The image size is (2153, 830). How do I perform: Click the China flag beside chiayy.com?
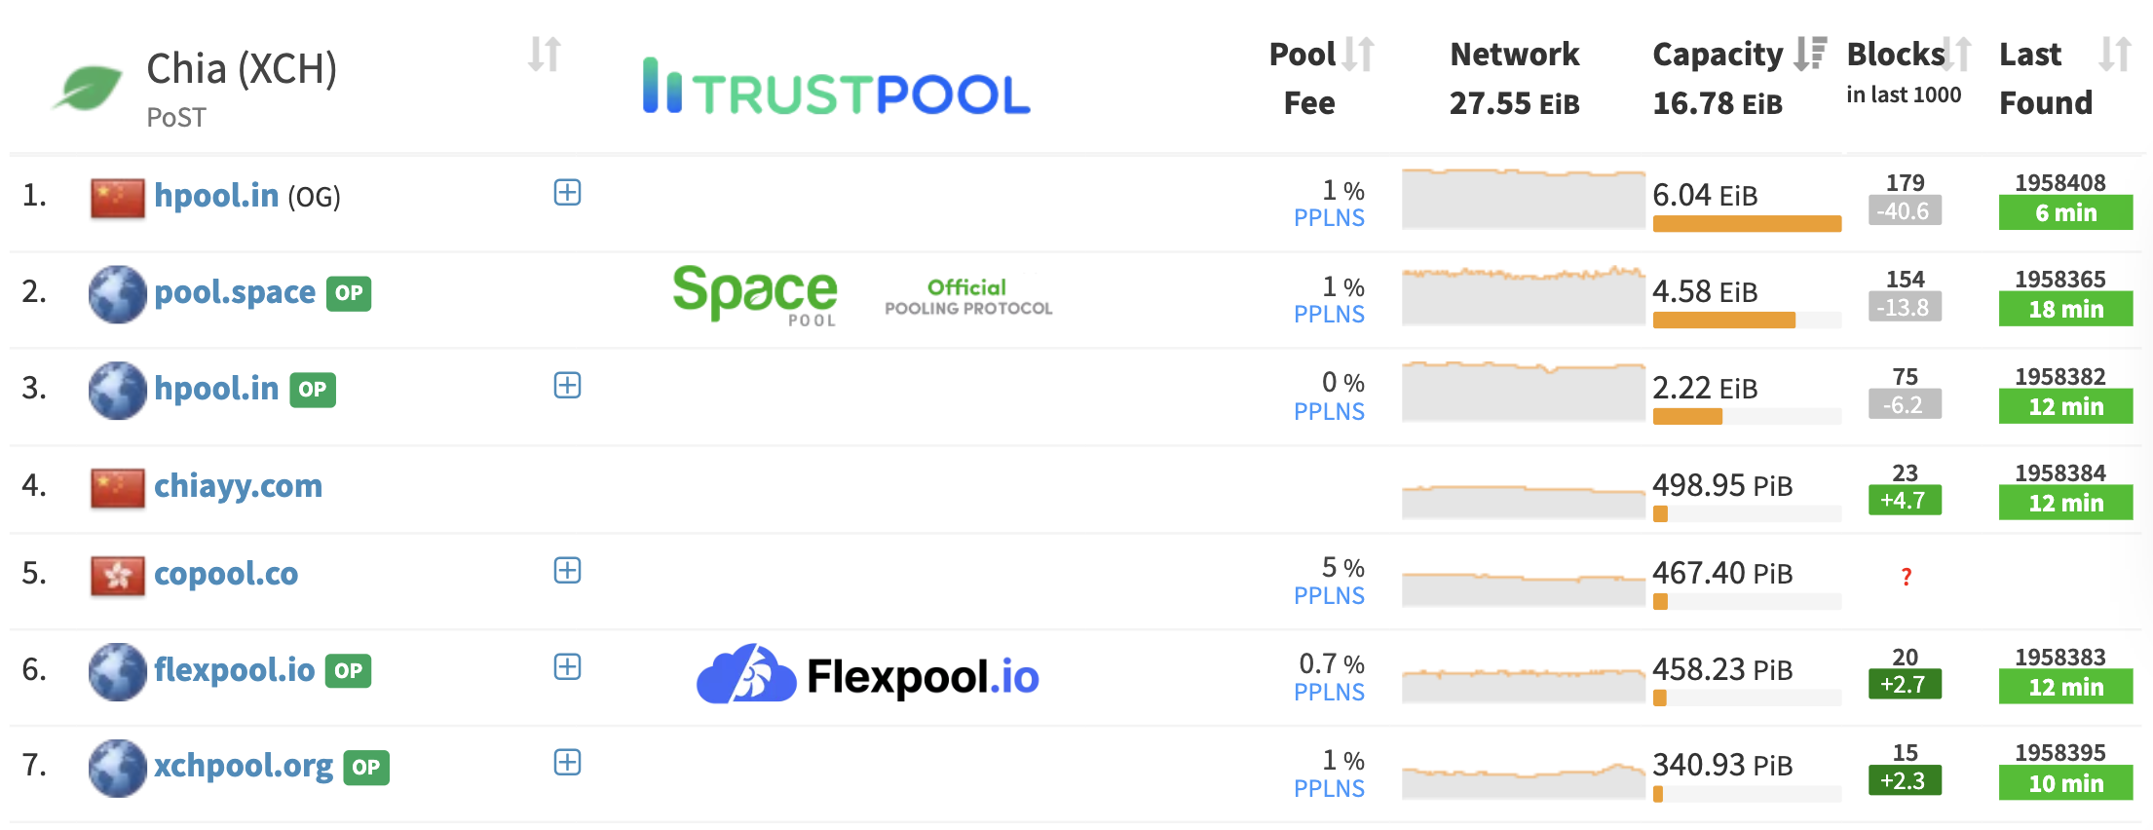pyautogui.click(x=117, y=487)
